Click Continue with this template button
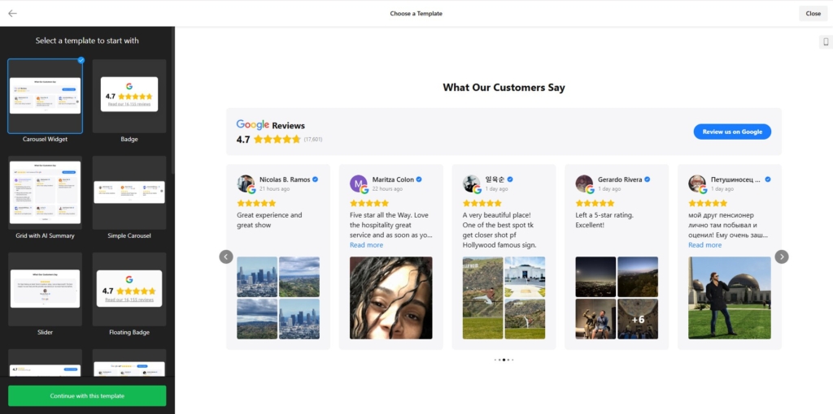This screenshot has height=414, width=833. click(87, 396)
